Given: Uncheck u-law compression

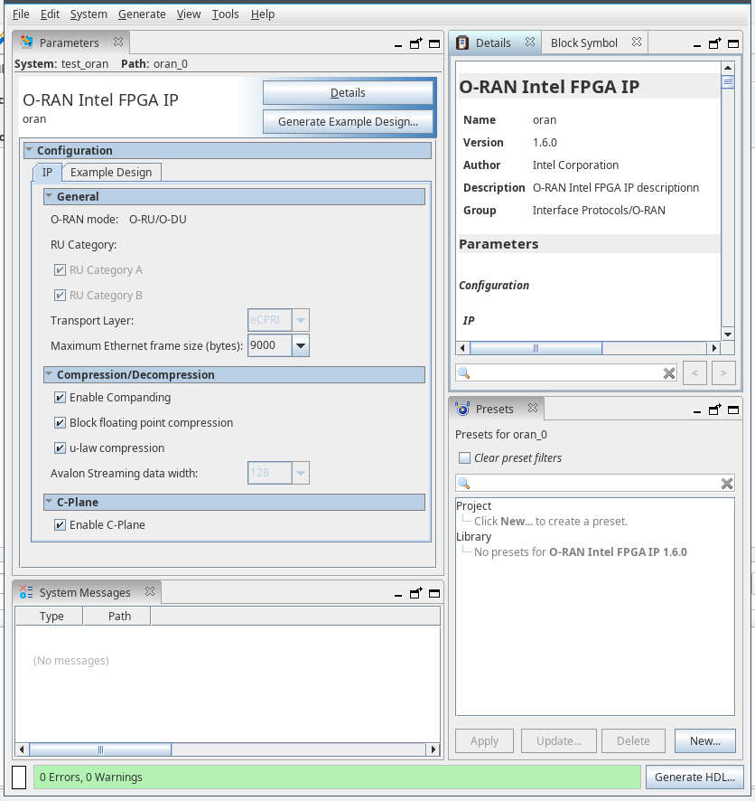Looking at the screenshot, I should 60,448.
